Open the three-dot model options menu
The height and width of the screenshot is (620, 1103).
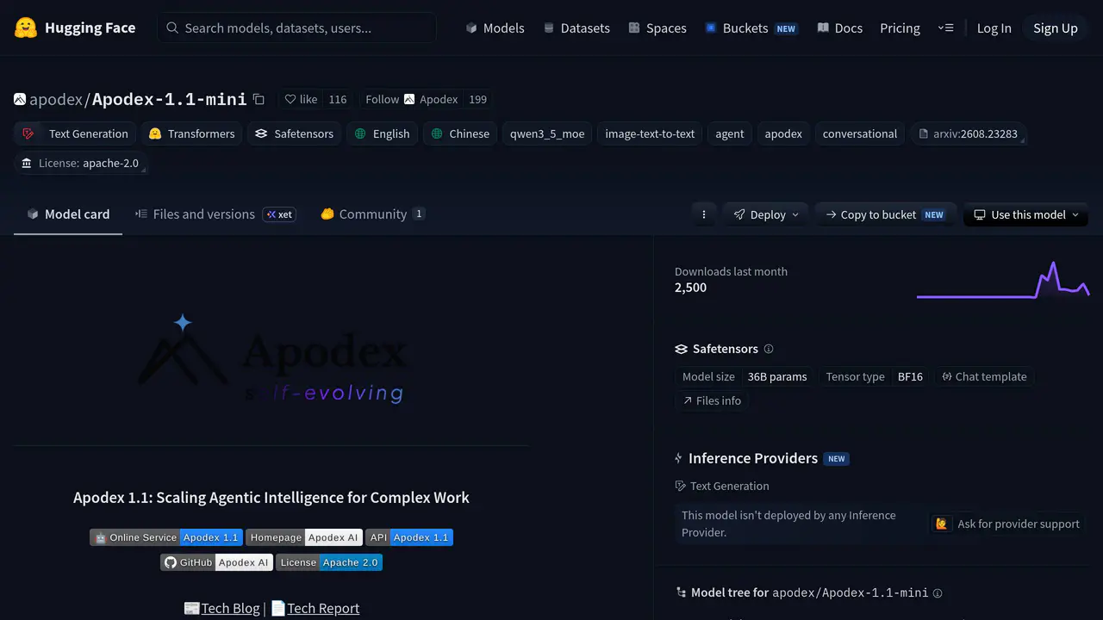pos(704,214)
